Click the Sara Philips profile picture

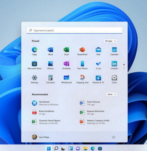[34, 137]
